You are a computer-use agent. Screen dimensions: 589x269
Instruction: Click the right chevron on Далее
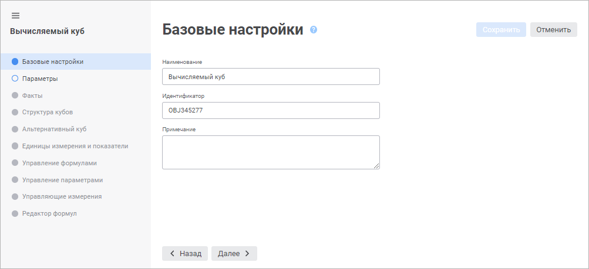click(x=247, y=253)
